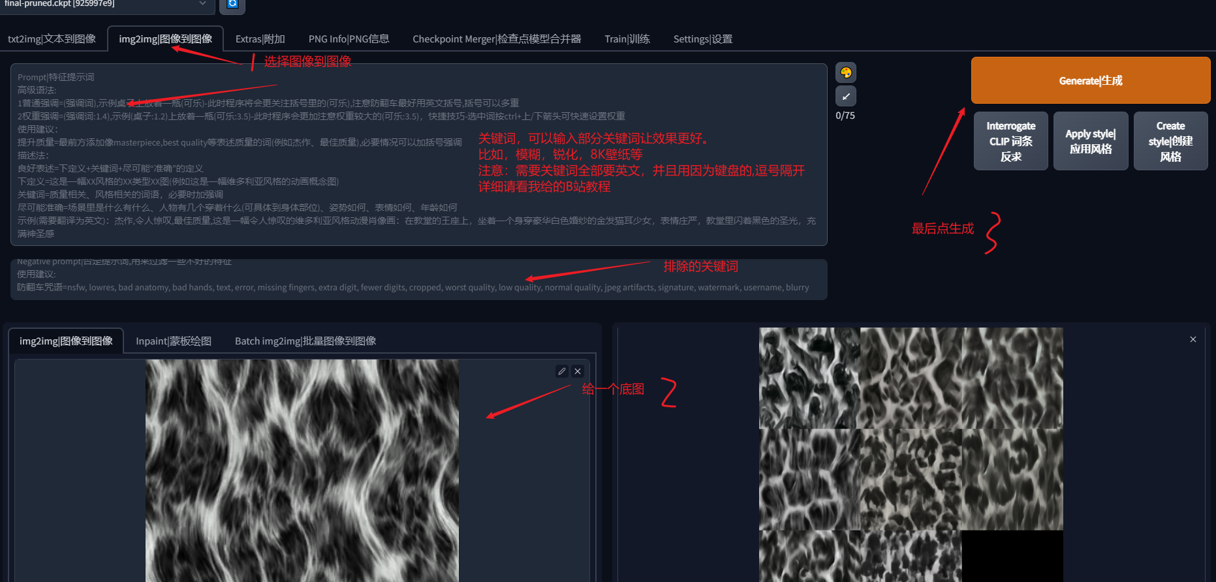Go to the PNG Info tab
Viewport: 1216px width, 582px height.
point(349,39)
